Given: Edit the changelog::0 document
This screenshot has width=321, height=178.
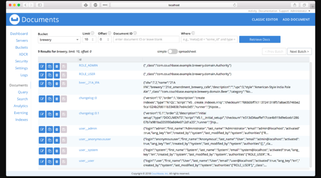Looking at the screenshot, I should click(42, 99).
